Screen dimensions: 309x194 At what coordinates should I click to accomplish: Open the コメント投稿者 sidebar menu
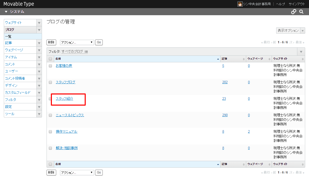point(20,79)
